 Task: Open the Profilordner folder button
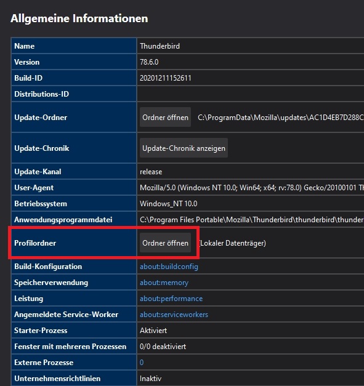coord(165,243)
